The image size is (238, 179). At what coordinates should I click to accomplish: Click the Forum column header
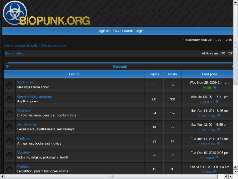(x=74, y=74)
